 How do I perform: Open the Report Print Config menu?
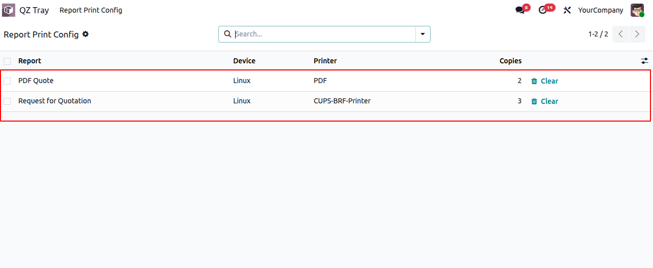[x=91, y=10]
